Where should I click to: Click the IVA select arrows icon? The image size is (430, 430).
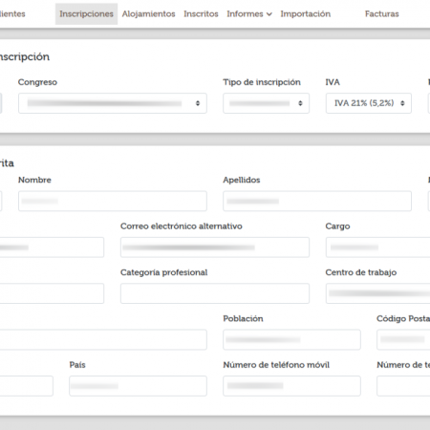(x=402, y=103)
